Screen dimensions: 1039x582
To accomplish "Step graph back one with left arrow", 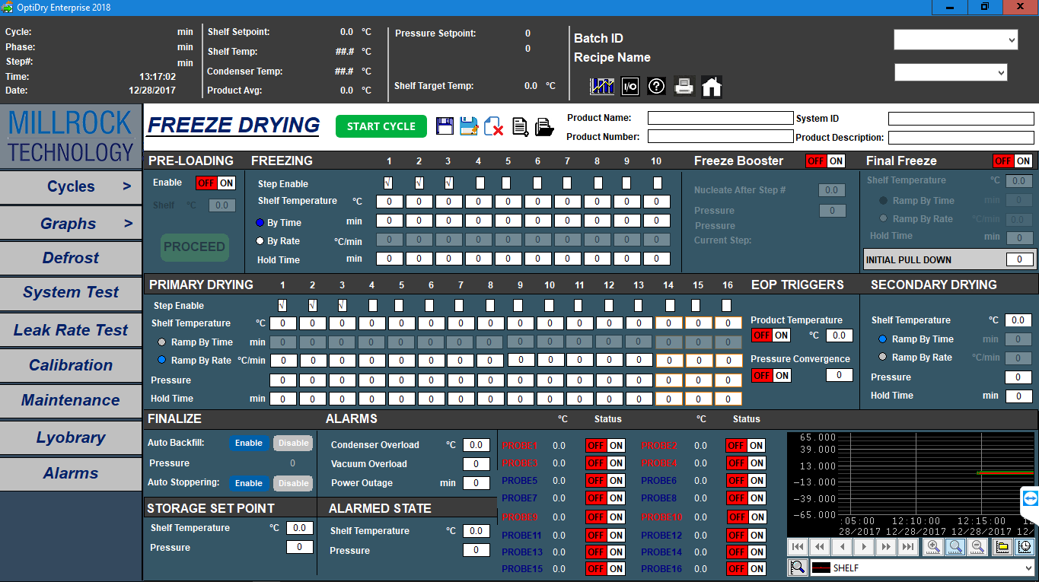I will pos(842,546).
